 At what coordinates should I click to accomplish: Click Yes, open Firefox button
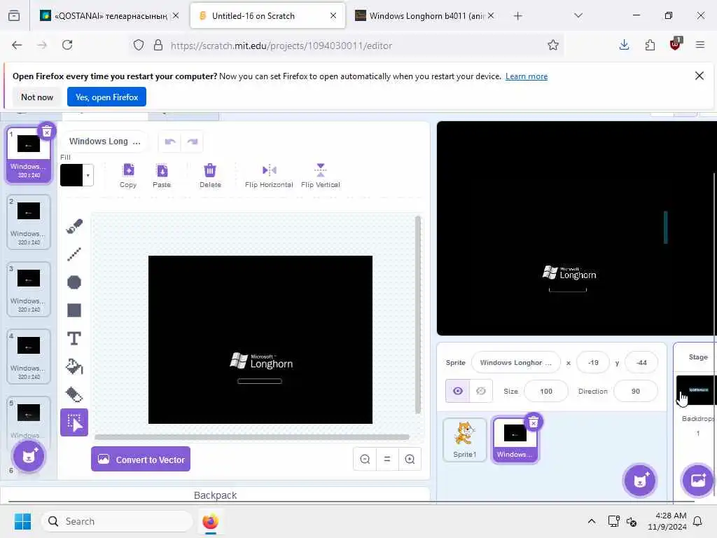tap(106, 97)
